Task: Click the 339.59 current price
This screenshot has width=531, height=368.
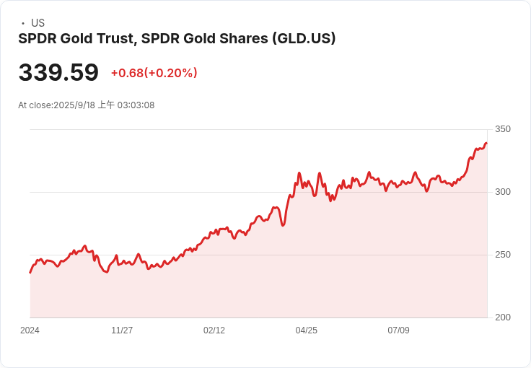Action: click(x=58, y=73)
